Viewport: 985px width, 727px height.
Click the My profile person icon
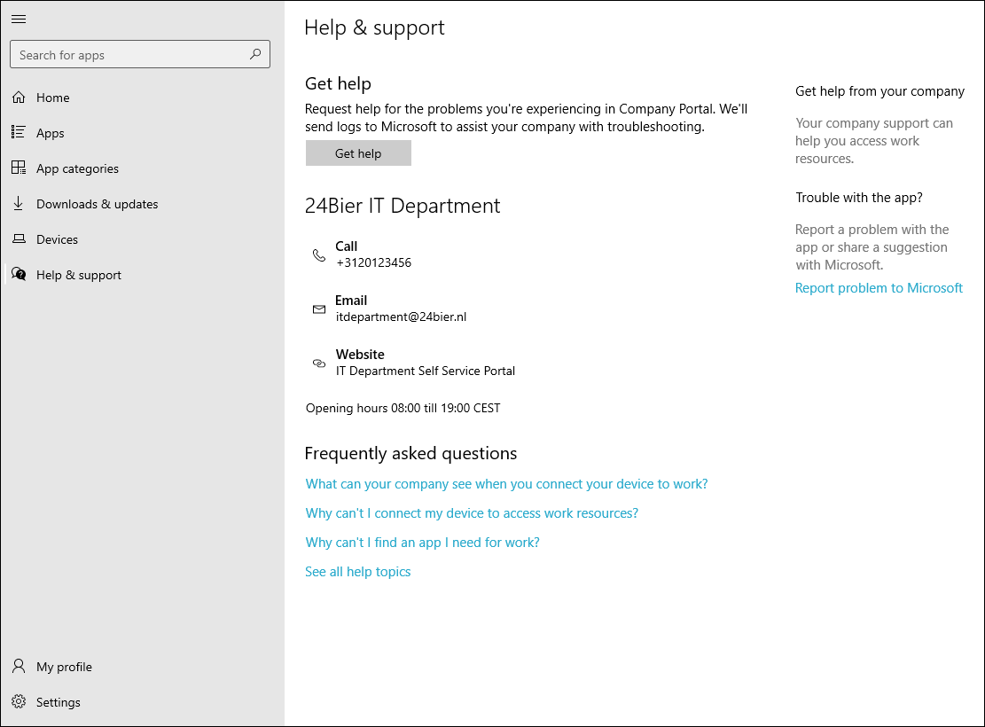19,666
